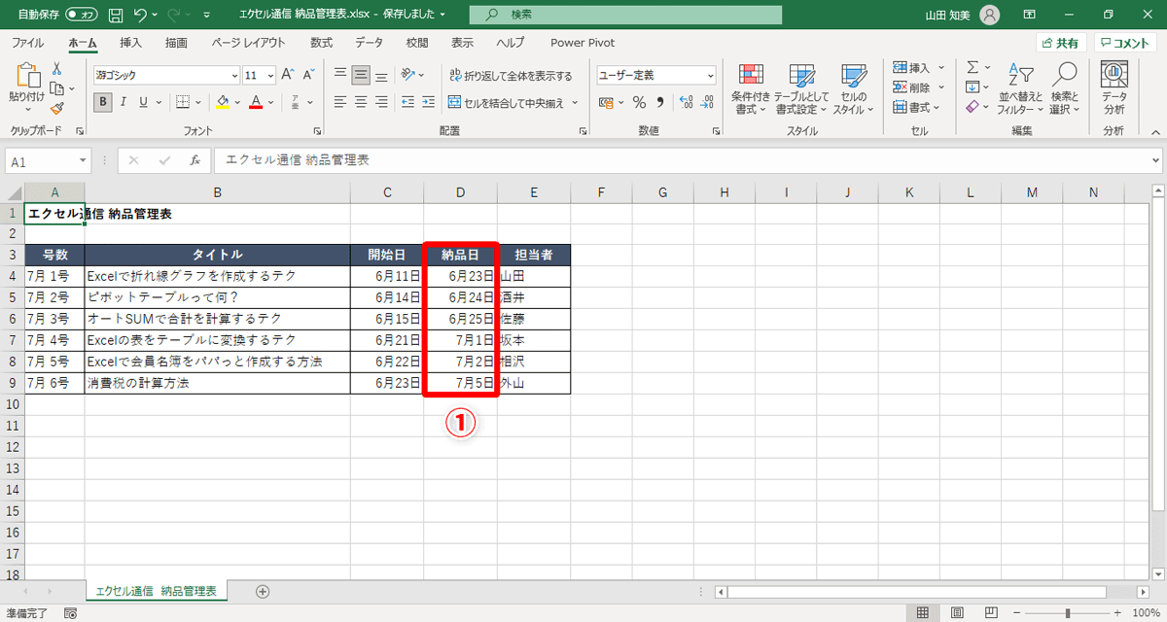Screen dimensions: 1167x622
Task: Click the Fill down arrow icon
Action: (x=972, y=87)
